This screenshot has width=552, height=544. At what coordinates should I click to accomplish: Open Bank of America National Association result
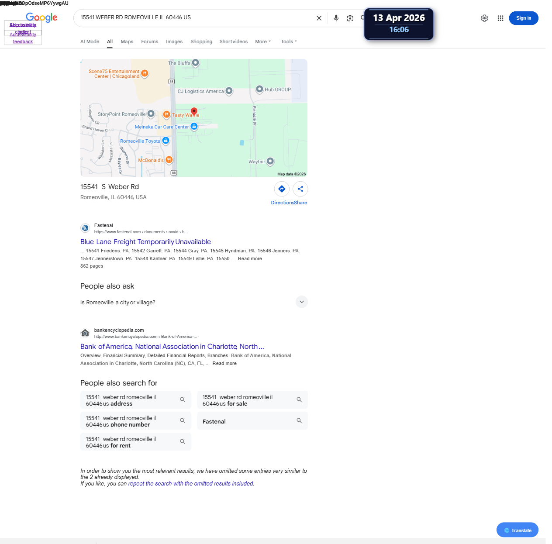(x=172, y=346)
